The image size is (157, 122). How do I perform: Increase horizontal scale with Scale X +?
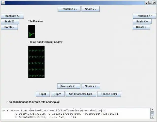point(142,21)
